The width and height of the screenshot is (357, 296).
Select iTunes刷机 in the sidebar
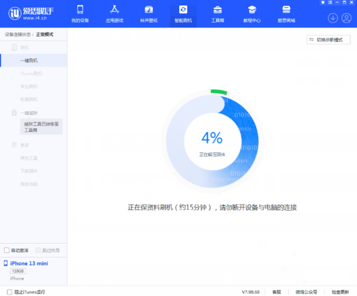(x=31, y=73)
